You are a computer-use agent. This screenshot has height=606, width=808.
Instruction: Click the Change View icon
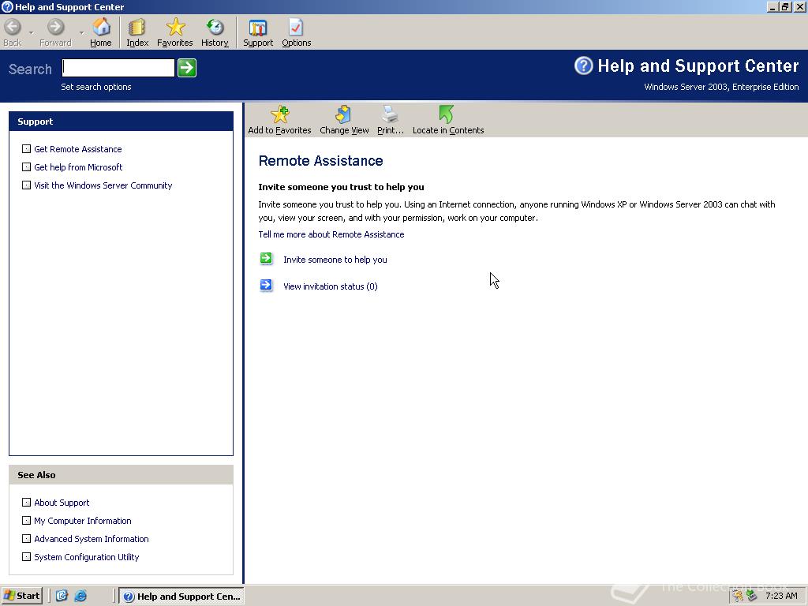pos(344,119)
